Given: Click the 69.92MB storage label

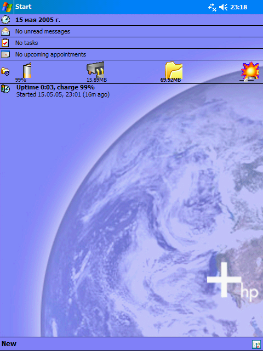Looking at the screenshot, I should pos(170,80).
